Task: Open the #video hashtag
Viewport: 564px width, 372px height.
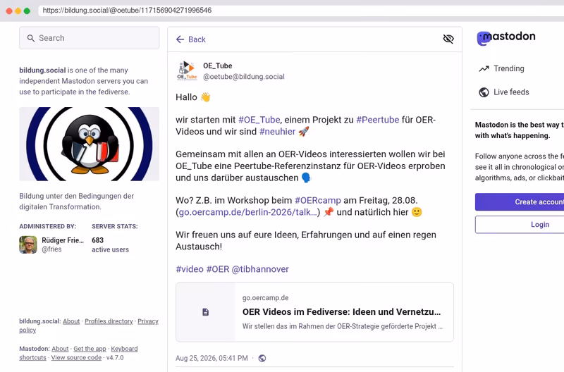Action: click(x=190, y=269)
